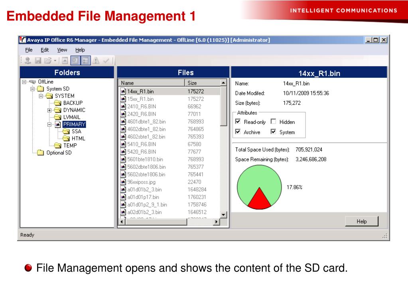Click the OffLine drive icon in the tree
Screen dimensions: 408x306
click(x=33, y=82)
